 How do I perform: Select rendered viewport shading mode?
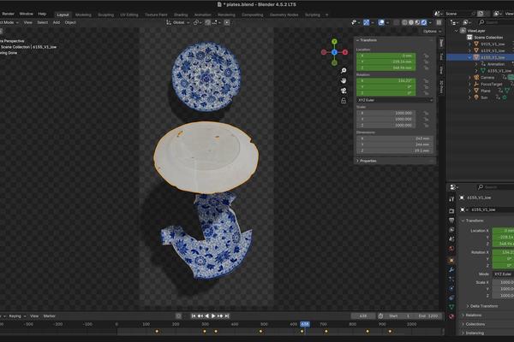[424, 22]
